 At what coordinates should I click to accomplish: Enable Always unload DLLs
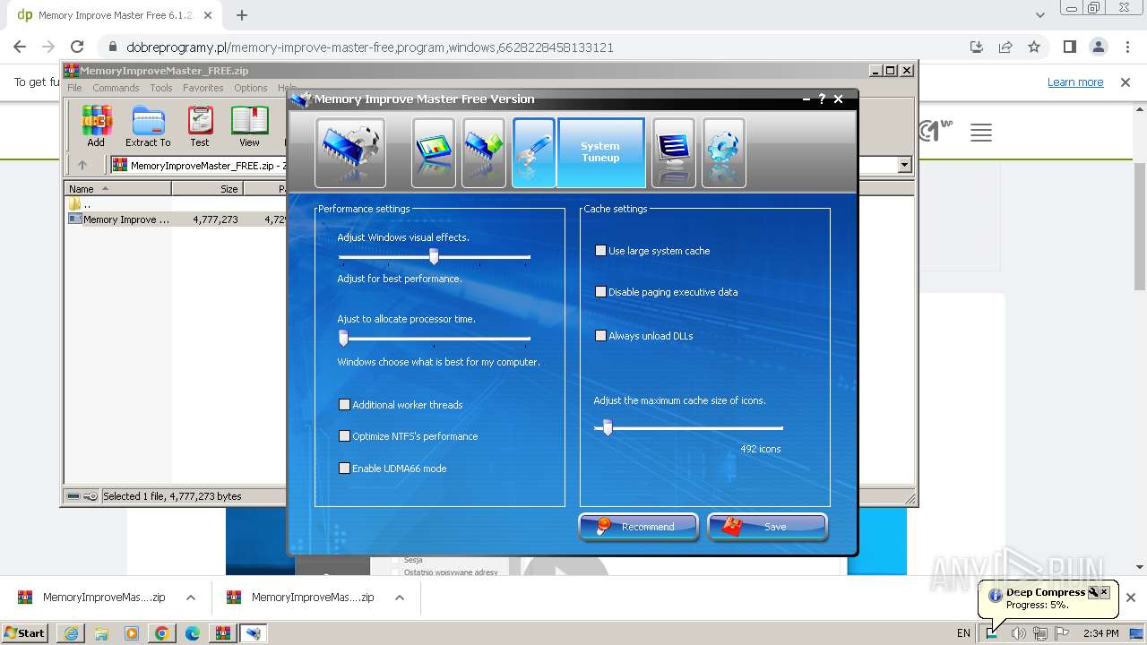pyautogui.click(x=600, y=336)
